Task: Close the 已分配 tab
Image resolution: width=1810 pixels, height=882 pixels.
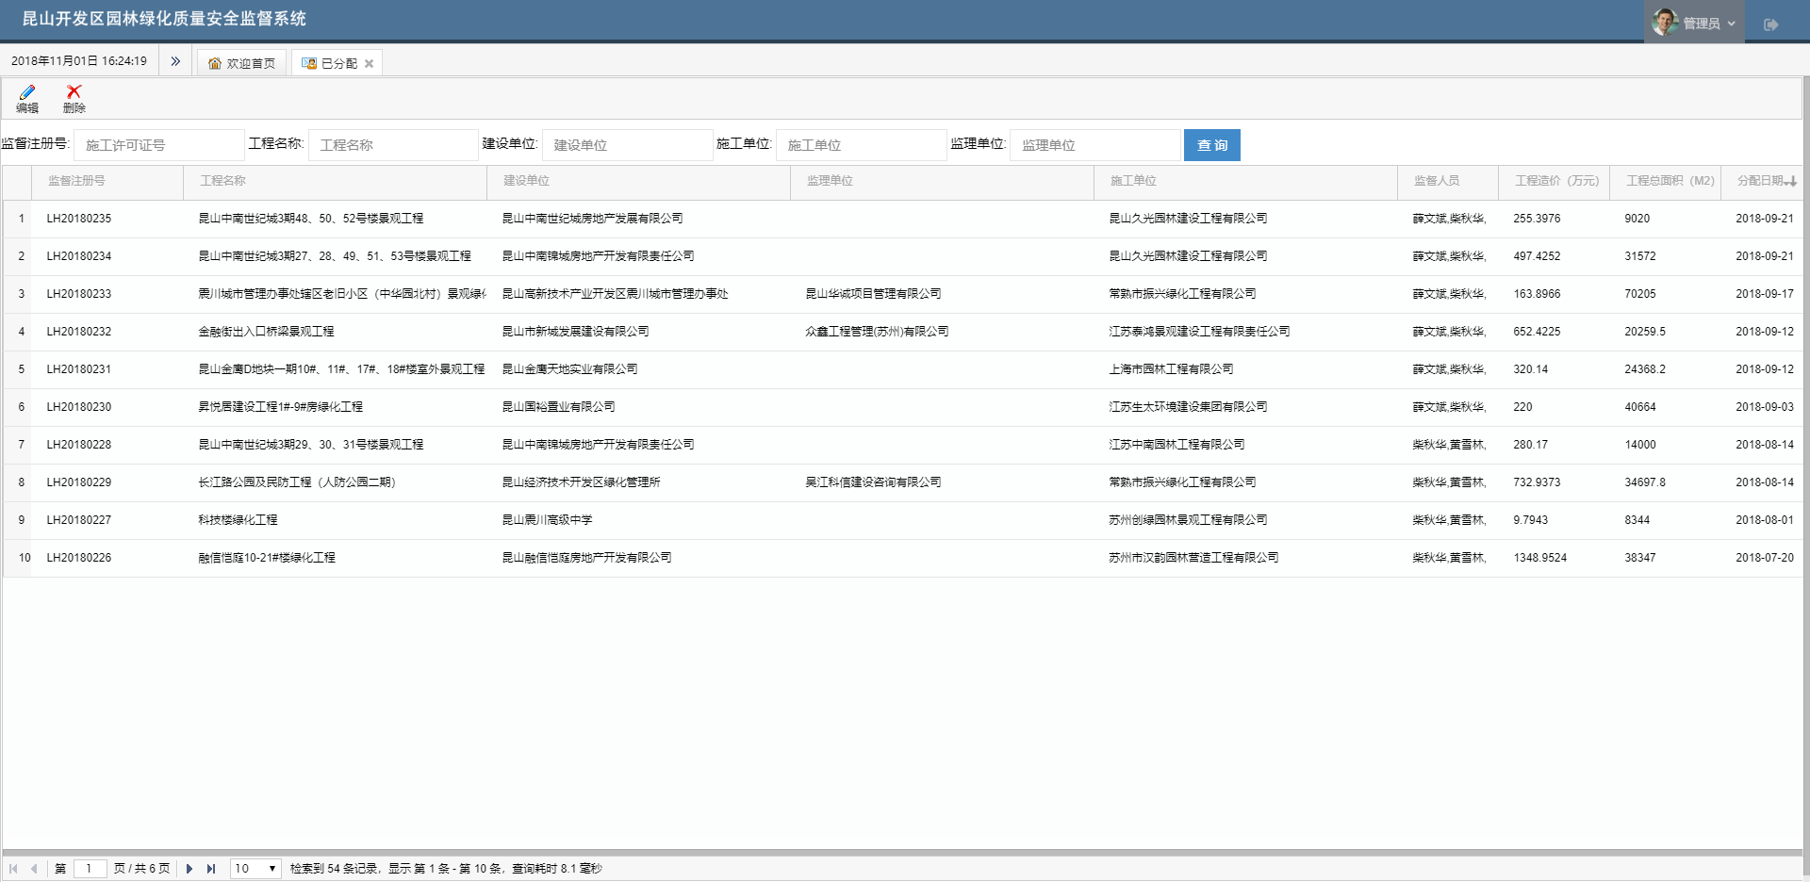Action: [x=369, y=64]
